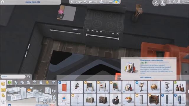This screenshot has width=189, height=106.
Task: Pick the fruit bowl thumbnail
Action: coord(128,100)
